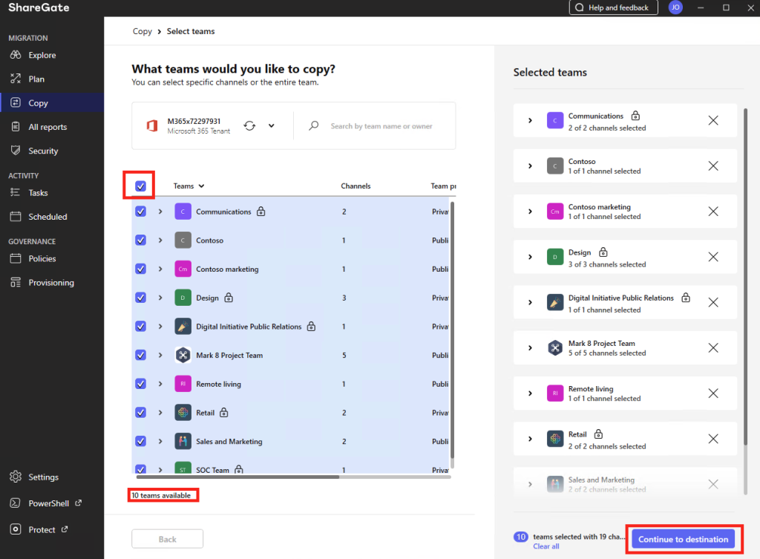Click the teams list vertical scrollbar
The width and height of the screenshot is (760, 559).
point(453,330)
